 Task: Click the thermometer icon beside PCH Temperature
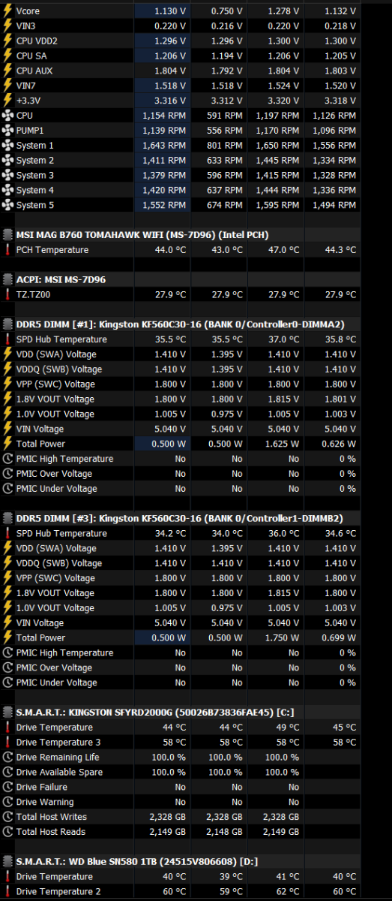(7, 250)
